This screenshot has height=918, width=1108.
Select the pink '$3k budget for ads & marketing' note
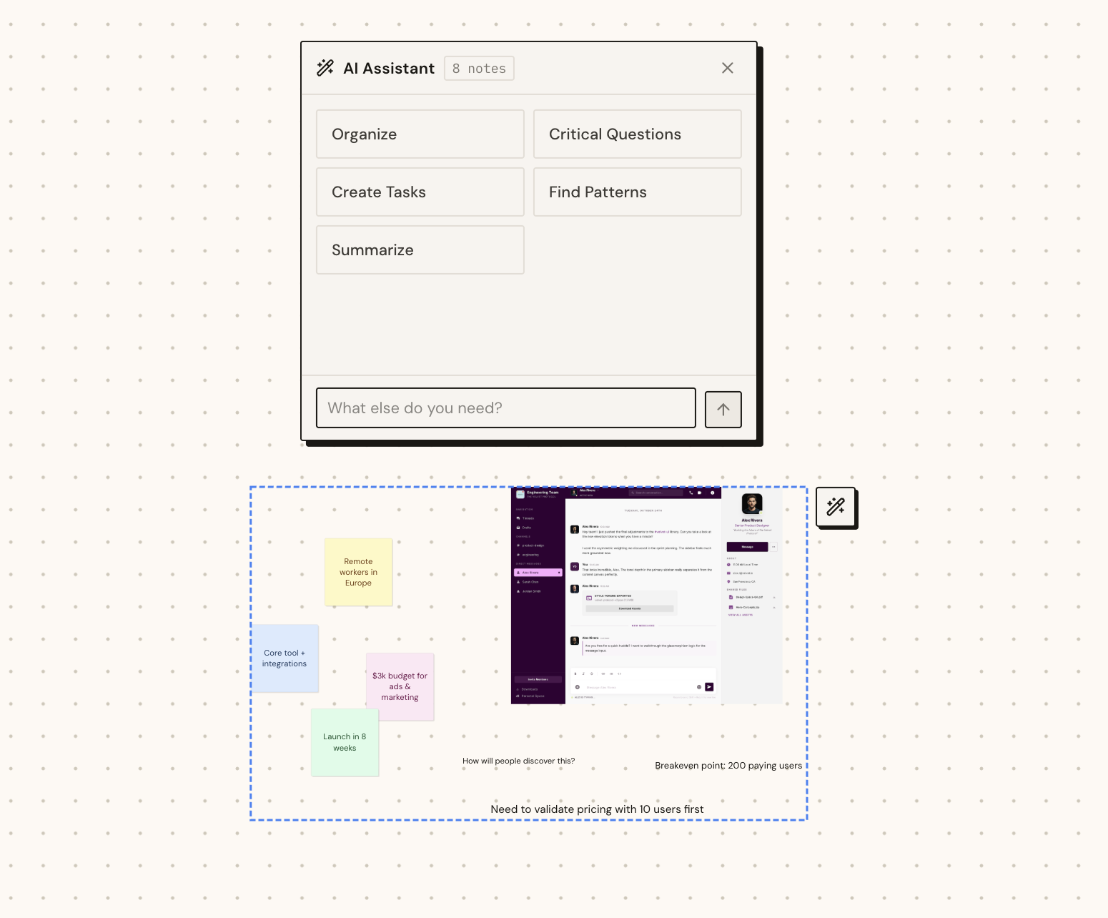point(400,686)
